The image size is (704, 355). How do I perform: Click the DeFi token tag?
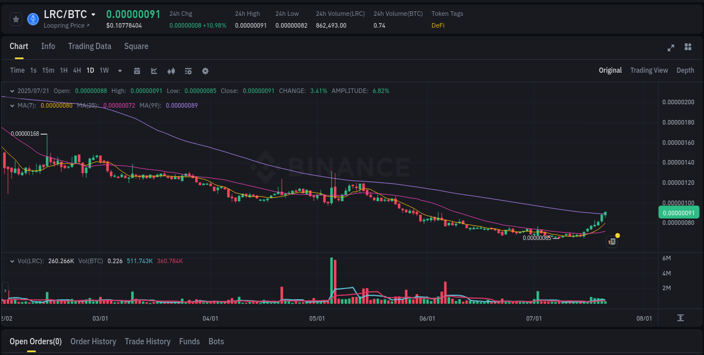[438, 25]
